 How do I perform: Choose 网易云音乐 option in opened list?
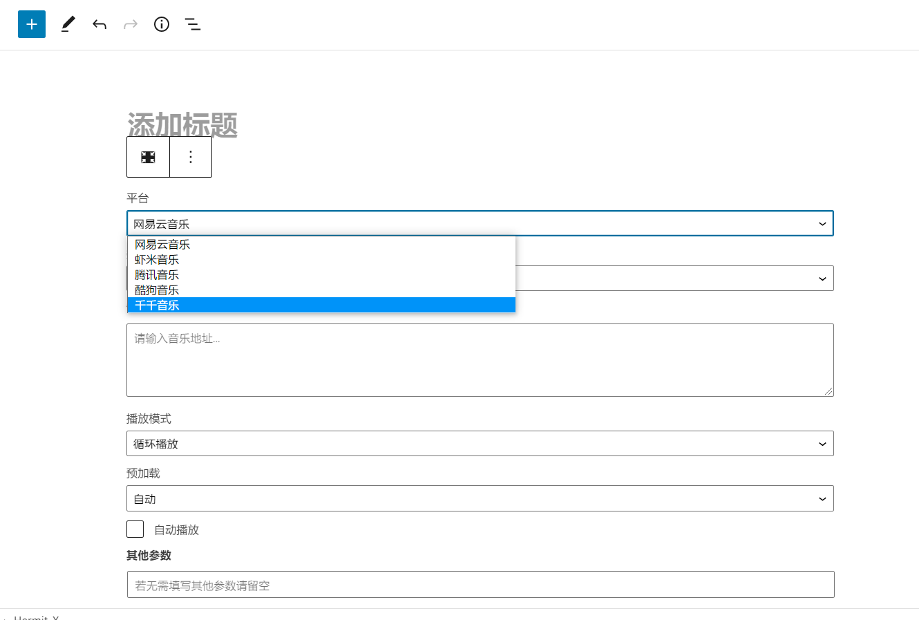click(321, 244)
